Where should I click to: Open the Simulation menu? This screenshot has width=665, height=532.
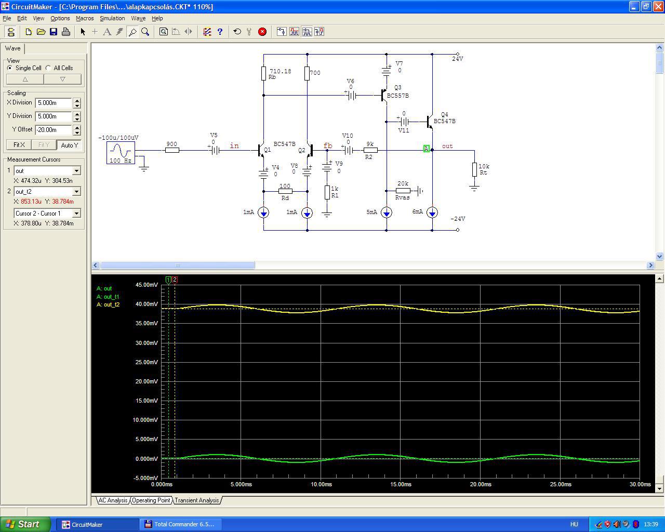pos(112,18)
